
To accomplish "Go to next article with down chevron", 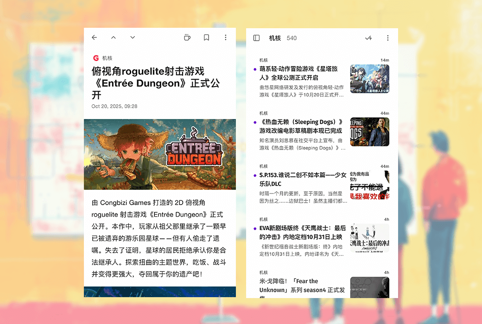I will tap(133, 37).
